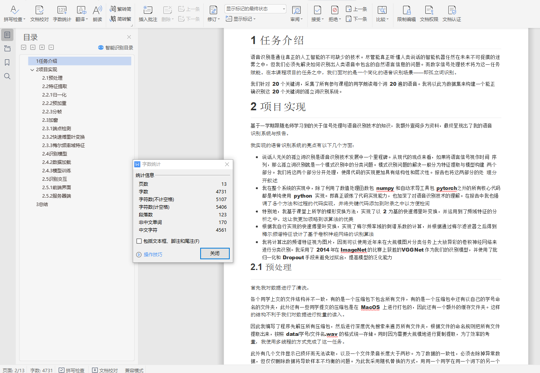Open the 显示标记的最终状态 combo box

click(x=255, y=9)
